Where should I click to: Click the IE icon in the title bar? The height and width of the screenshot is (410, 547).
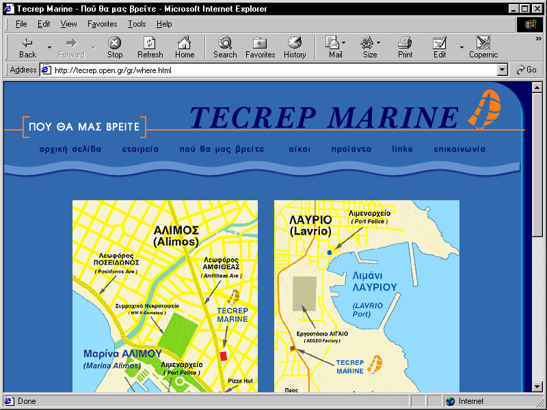[10, 9]
